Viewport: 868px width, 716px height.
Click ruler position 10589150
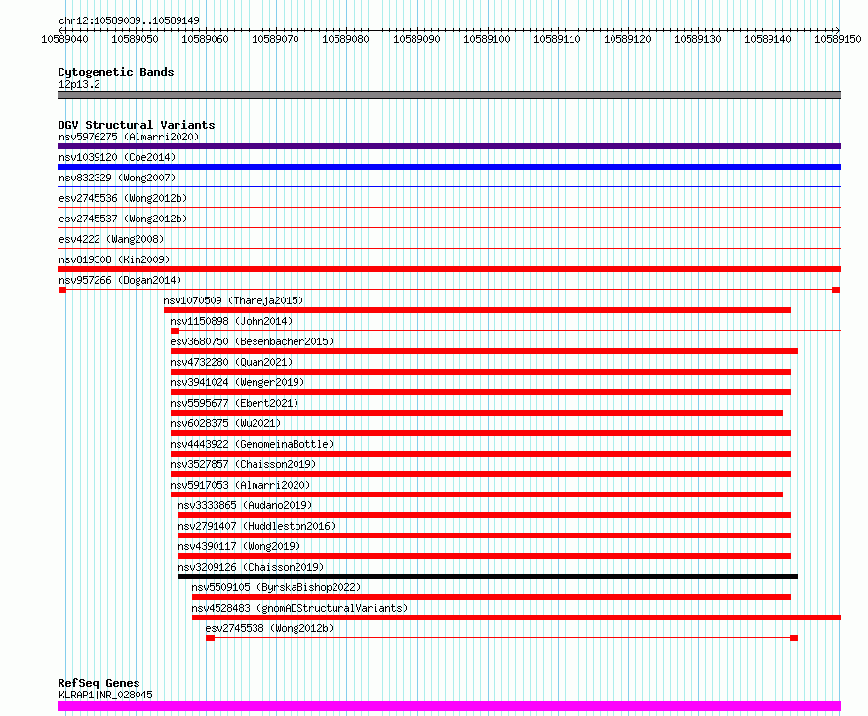pyautogui.click(x=838, y=39)
